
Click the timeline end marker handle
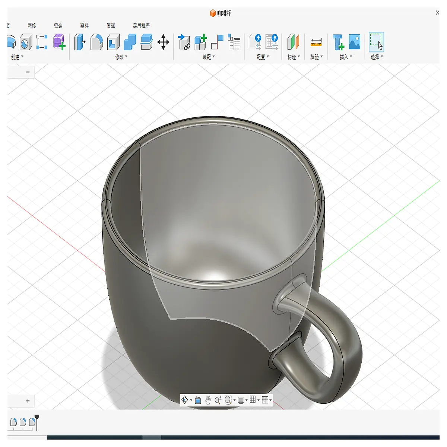[x=37, y=417]
